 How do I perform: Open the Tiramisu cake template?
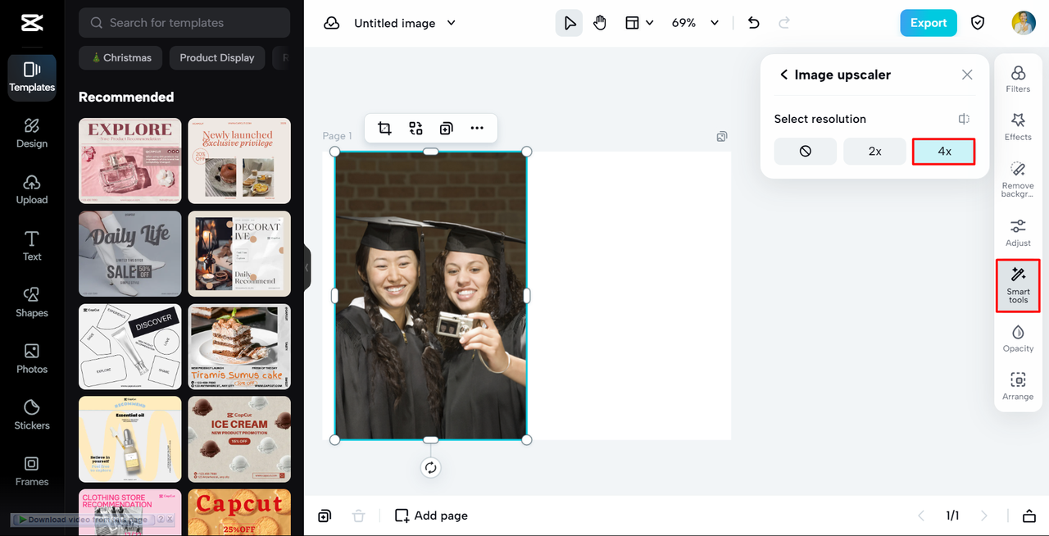pyautogui.click(x=239, y=347)
